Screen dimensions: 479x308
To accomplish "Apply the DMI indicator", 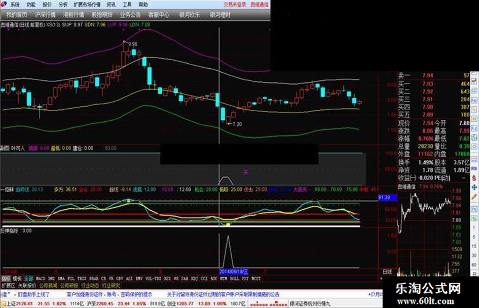I will (51, 279).
